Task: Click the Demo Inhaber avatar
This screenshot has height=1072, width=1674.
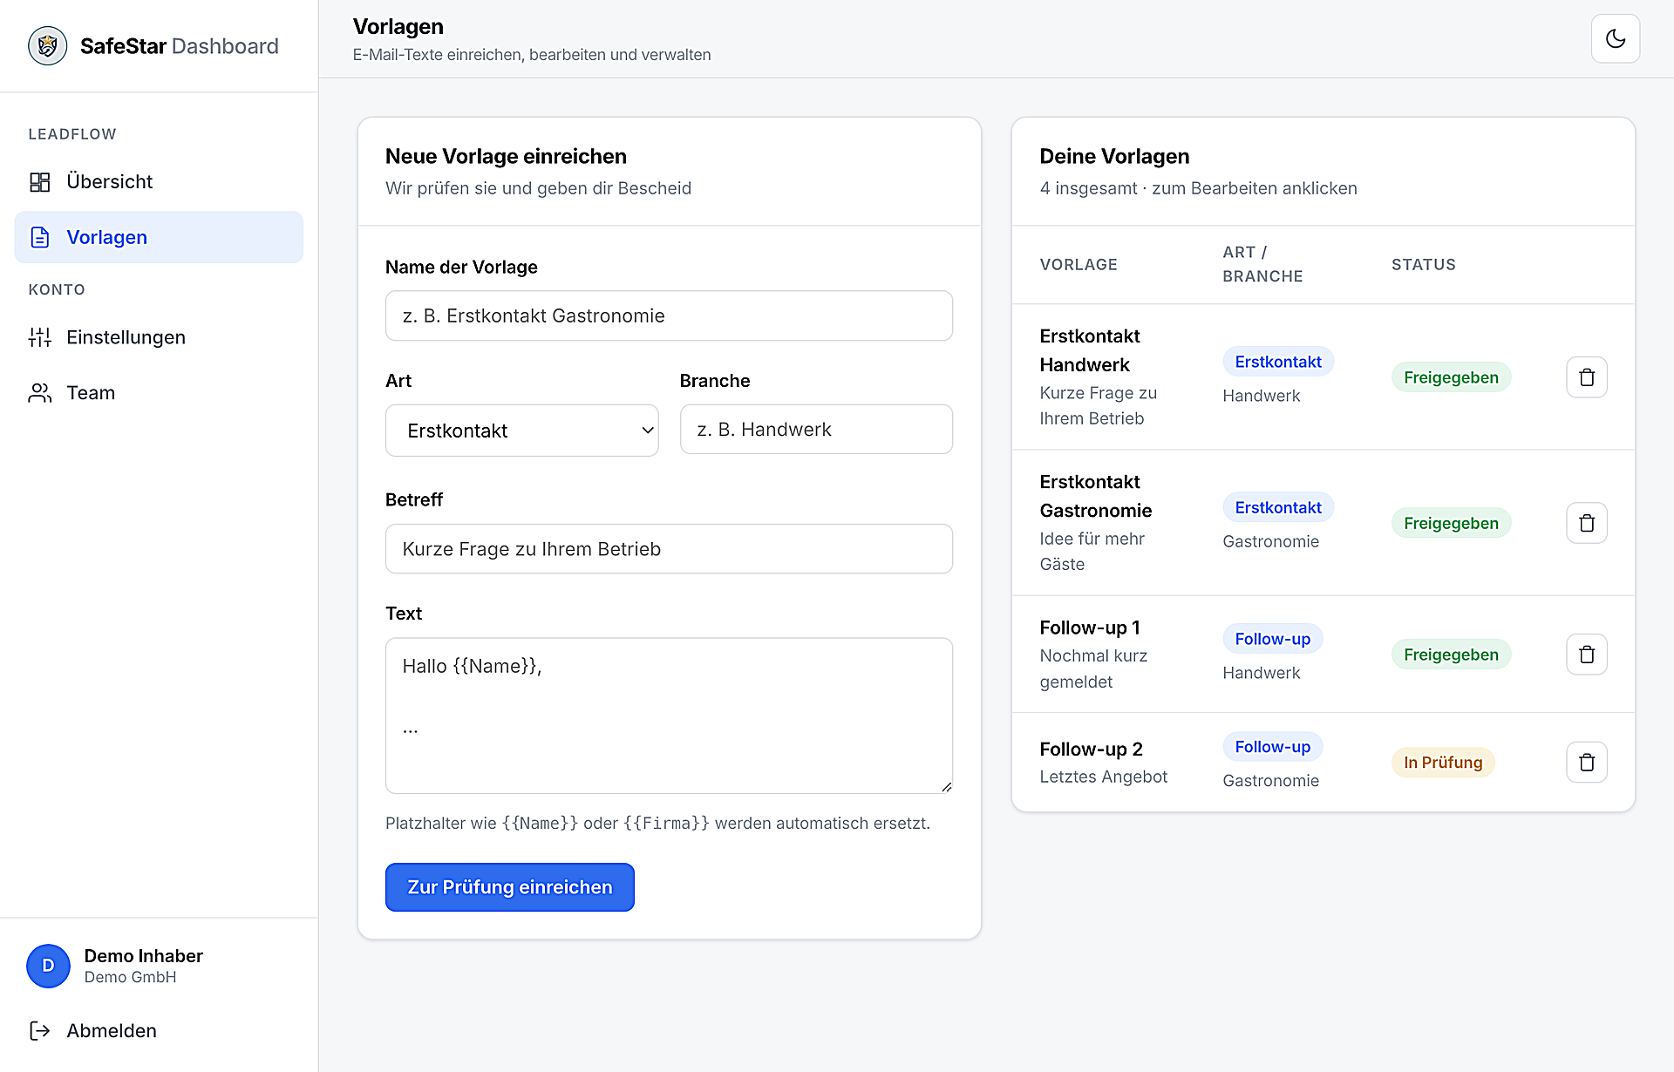Action: (48, 966)
